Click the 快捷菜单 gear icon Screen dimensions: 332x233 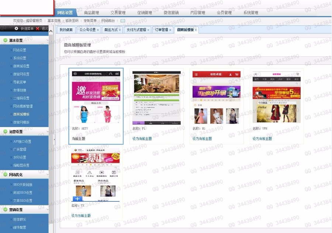(x=17, y=28)
